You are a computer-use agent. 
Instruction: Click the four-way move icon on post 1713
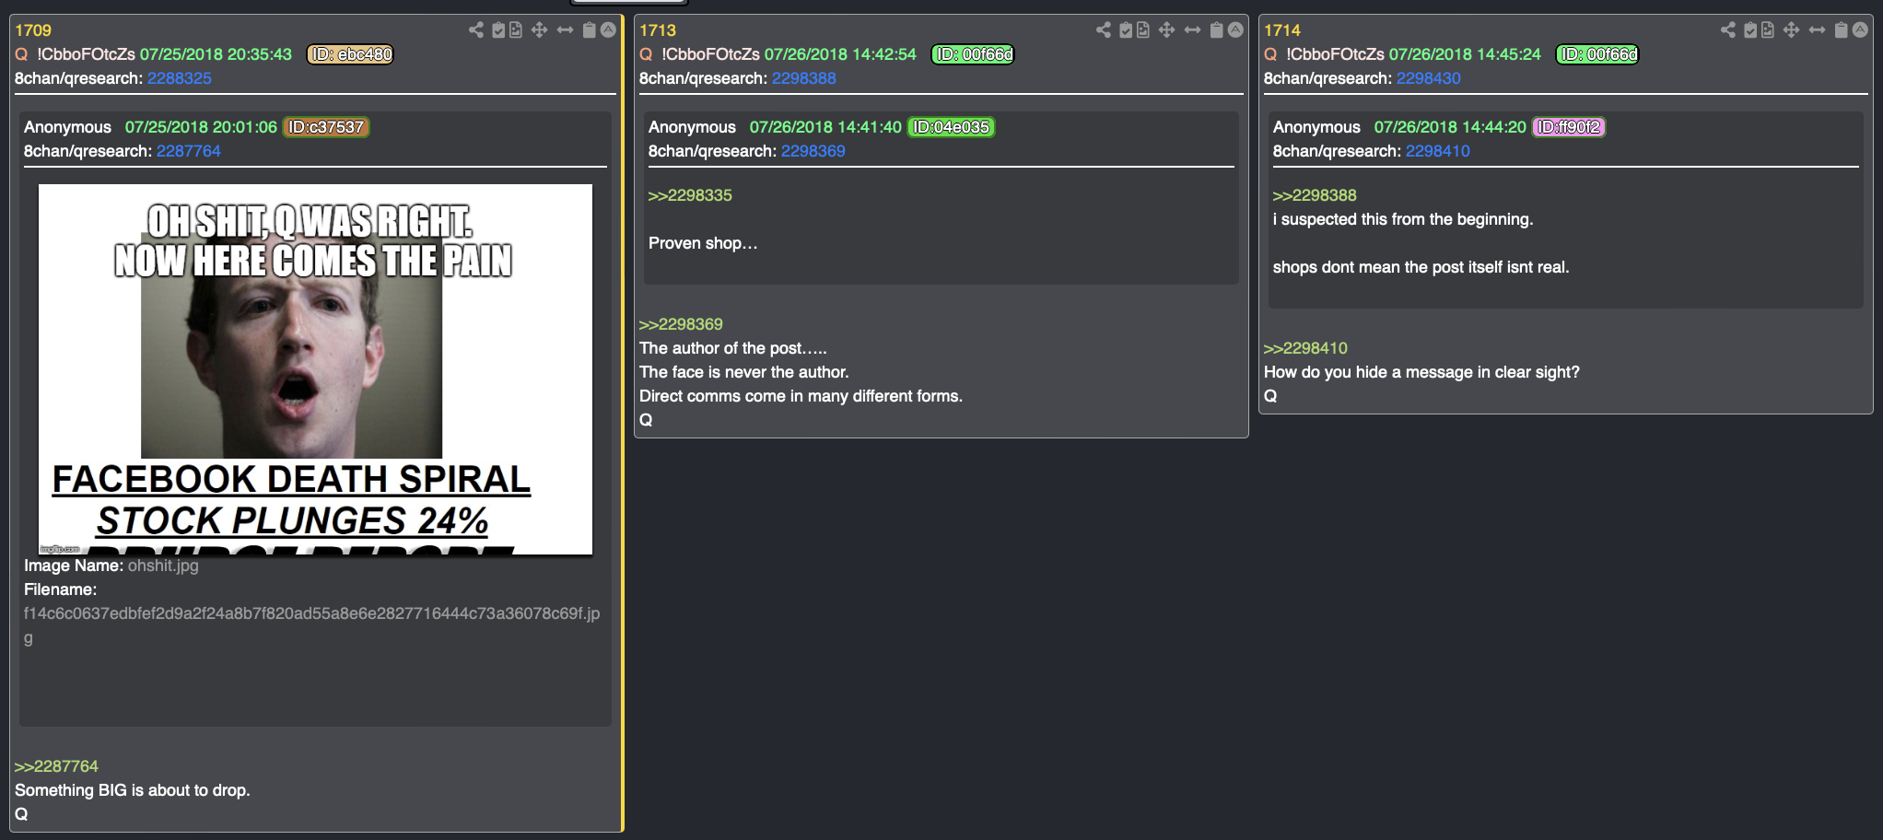[1167, 30]
